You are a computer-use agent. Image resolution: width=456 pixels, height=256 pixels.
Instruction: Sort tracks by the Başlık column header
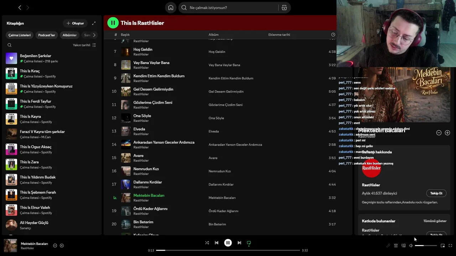[x=125, y=34]
